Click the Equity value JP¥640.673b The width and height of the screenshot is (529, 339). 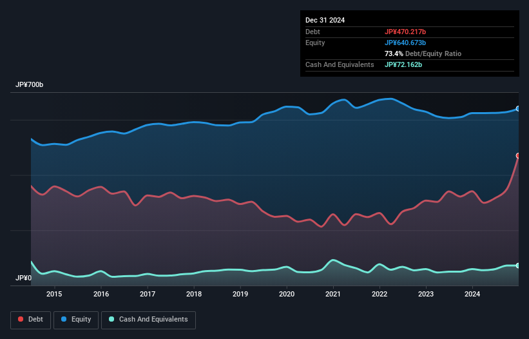(405, 43)
